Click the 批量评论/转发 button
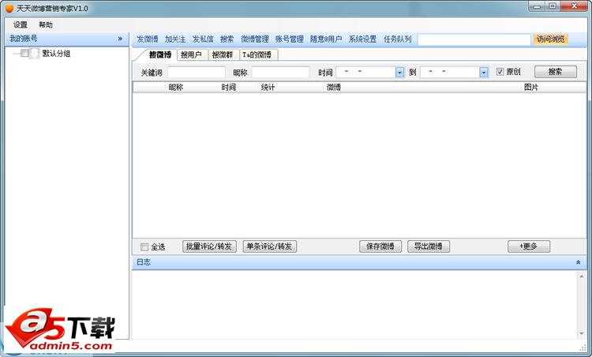Screen dimensions: 592x357 click(209, 246)
